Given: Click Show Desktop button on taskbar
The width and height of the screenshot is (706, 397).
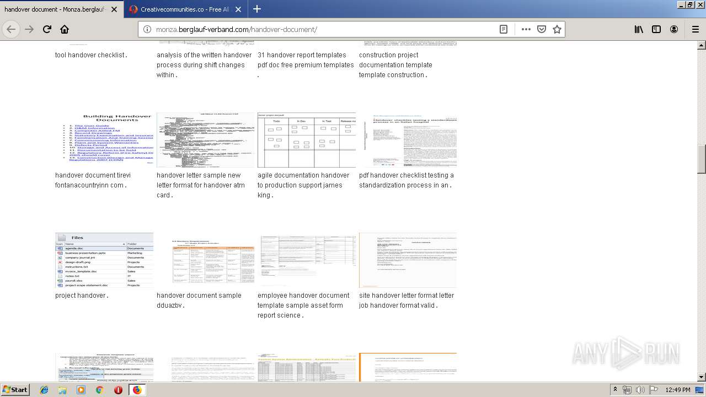Looking at the screenshot, I should 700,390.
